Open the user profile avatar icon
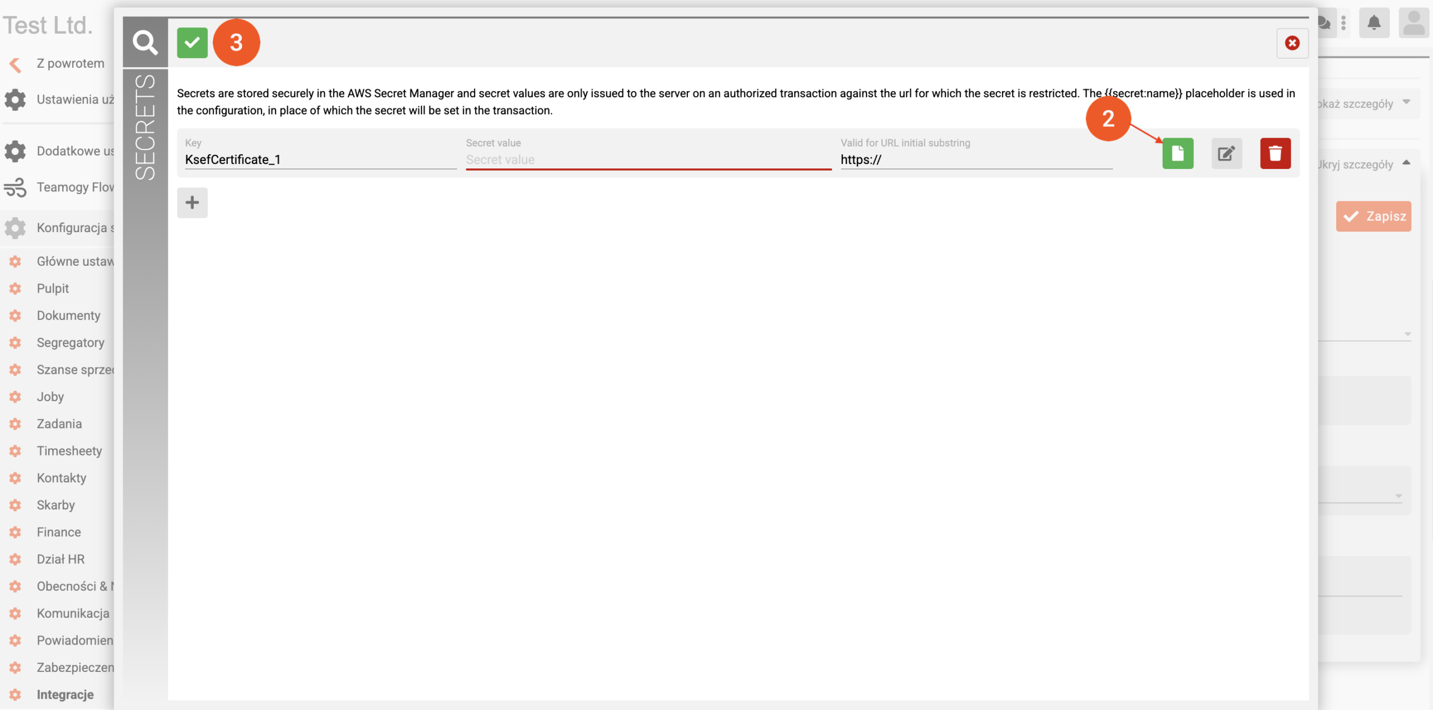 click(x=1414, y=23)
